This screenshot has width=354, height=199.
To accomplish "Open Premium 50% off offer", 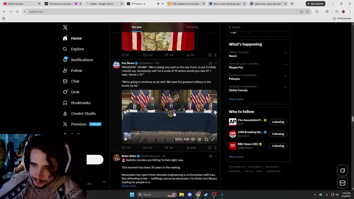I will (x=82, y=124).
